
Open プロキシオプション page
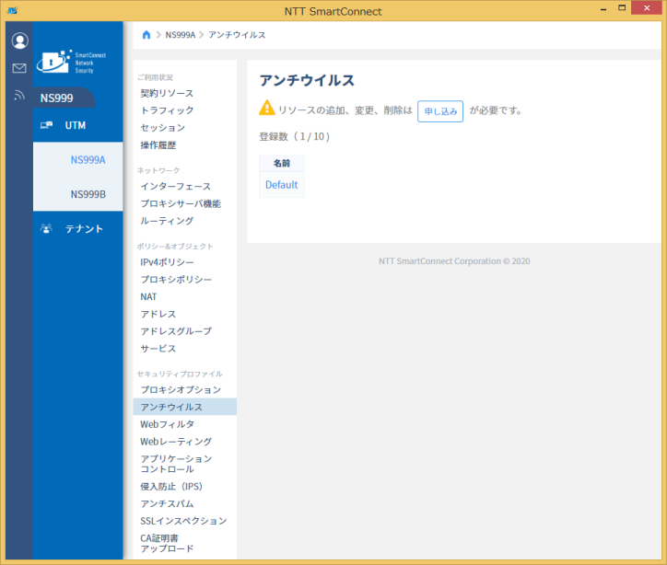click(181, 389)
